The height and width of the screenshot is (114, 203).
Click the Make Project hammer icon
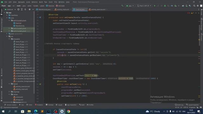point(122,6)
